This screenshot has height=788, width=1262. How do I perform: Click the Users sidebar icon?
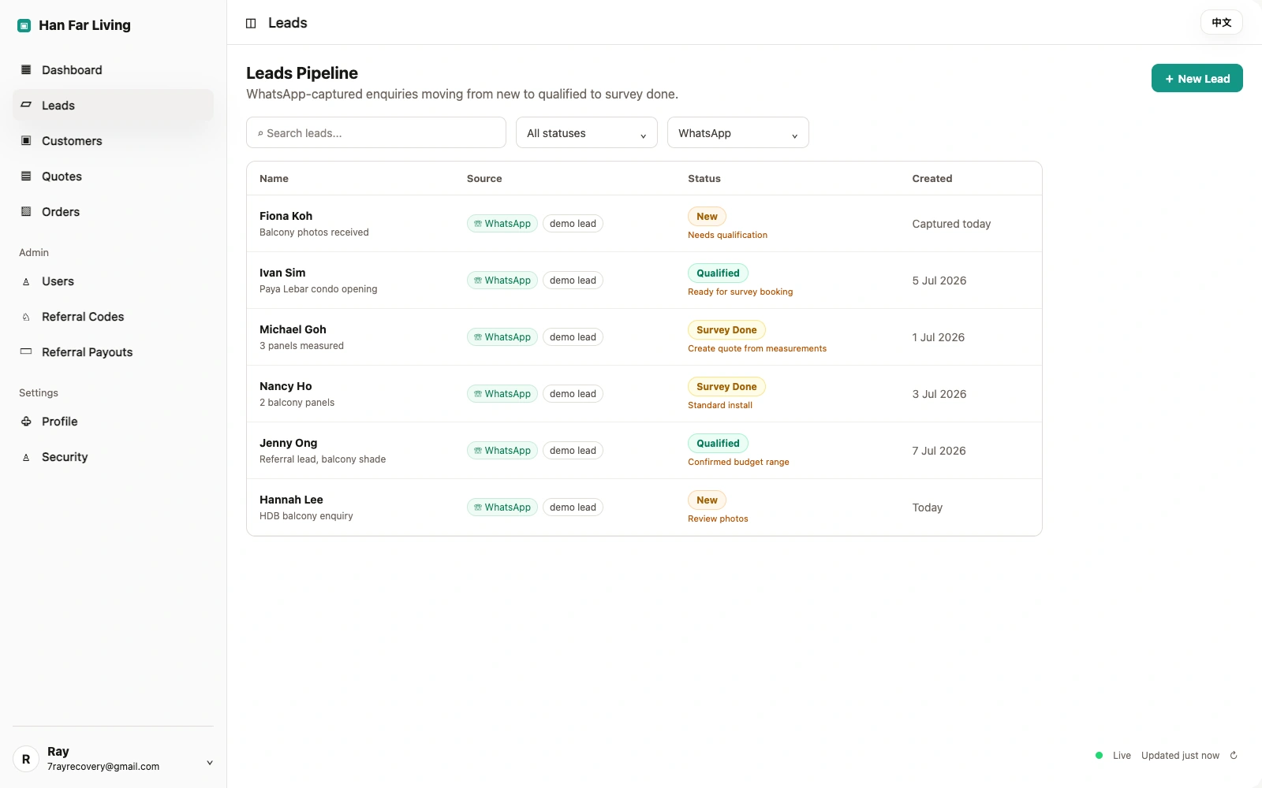click(x=26, y=281)
